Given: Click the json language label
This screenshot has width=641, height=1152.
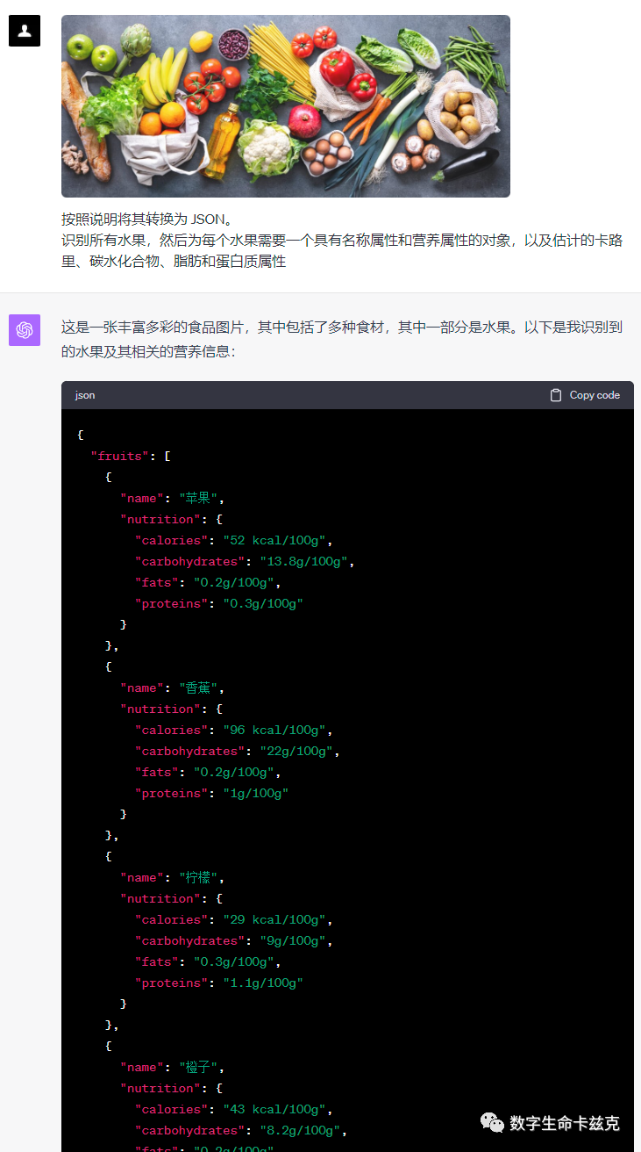Looking at the screenshot, I should coord(85,395).
